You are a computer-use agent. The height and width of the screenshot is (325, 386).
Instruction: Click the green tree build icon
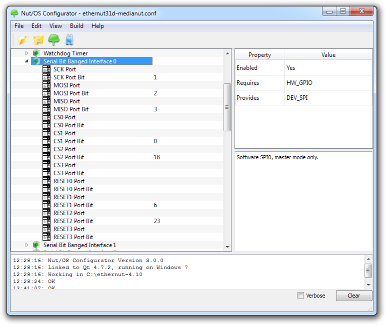(x=53, y=40)
